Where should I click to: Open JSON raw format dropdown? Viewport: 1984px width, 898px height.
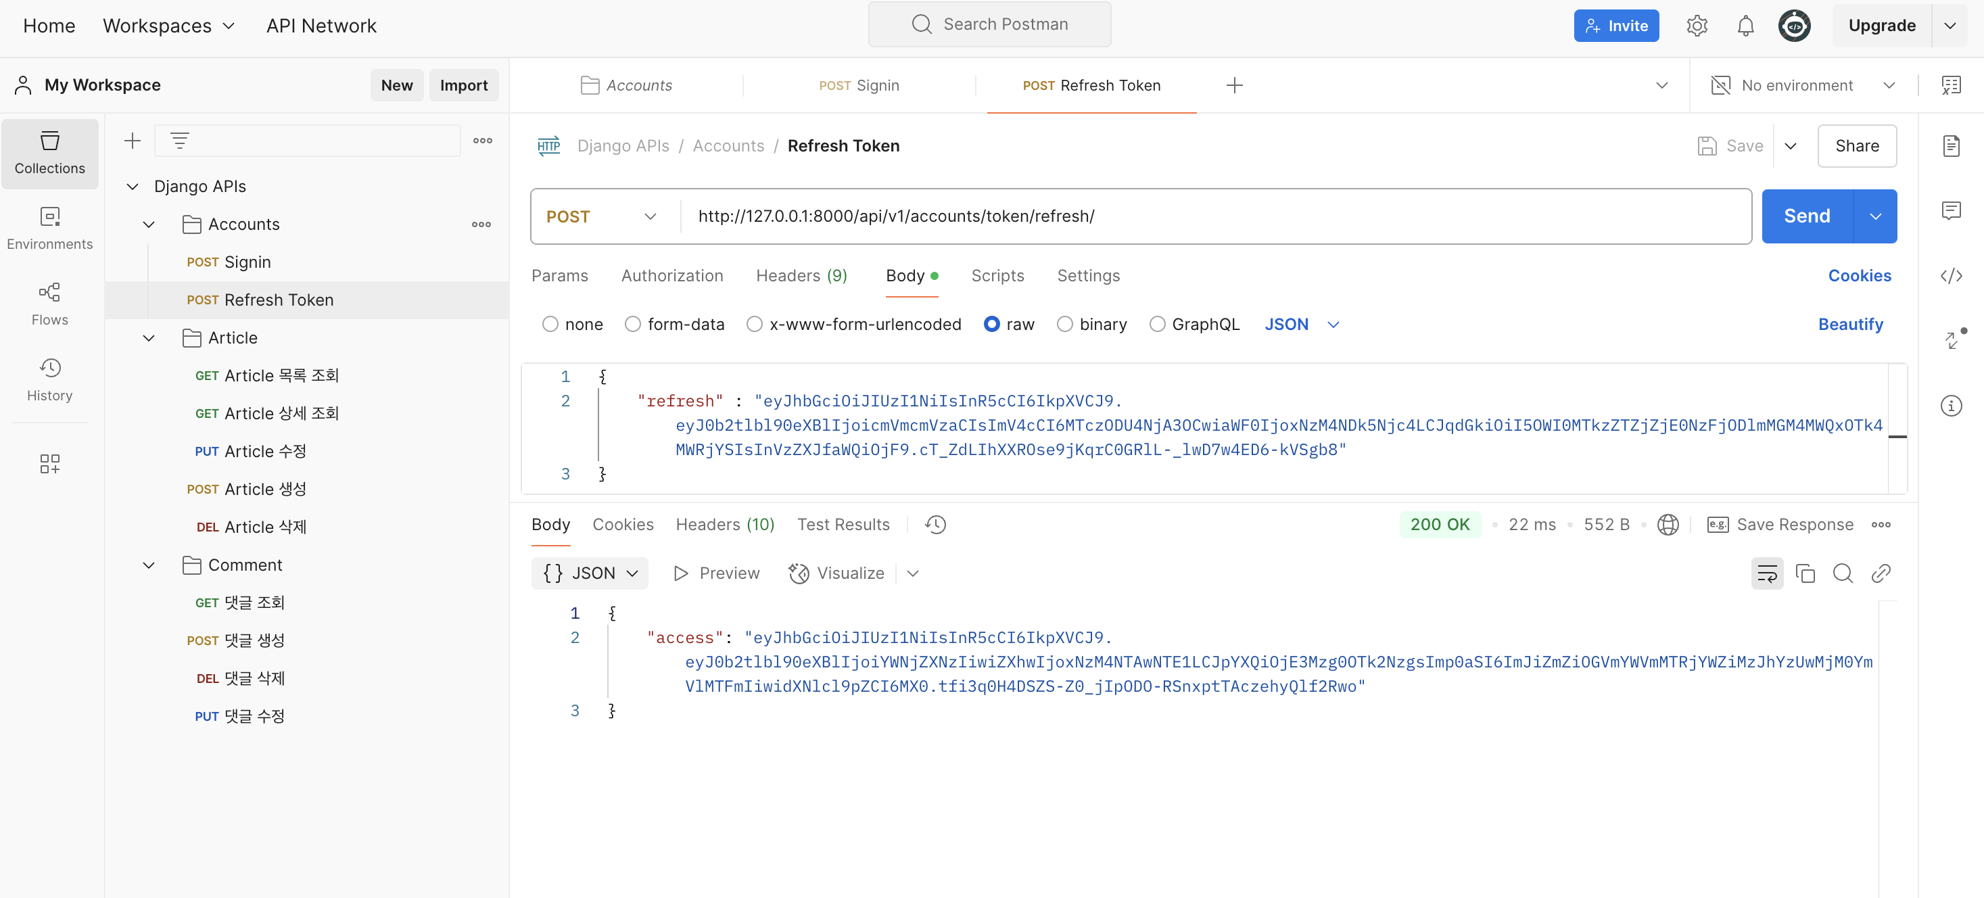click(x=1302, y=324)
